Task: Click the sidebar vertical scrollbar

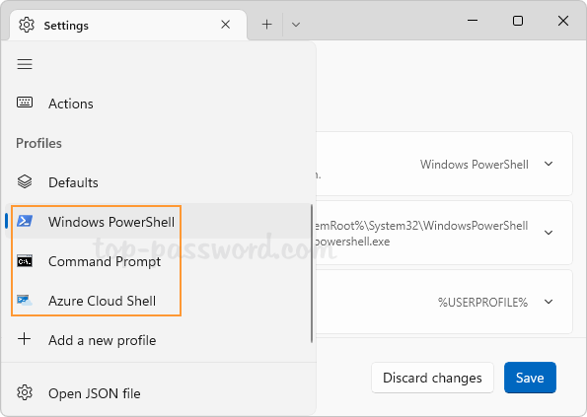Action: [x=312, y=273]
